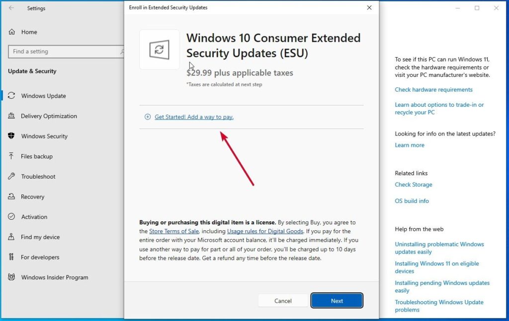Open the Troubleshoot wrench icon
Image resolution: width=509 pixels, height=321 pixels.
tap(11, 177)
